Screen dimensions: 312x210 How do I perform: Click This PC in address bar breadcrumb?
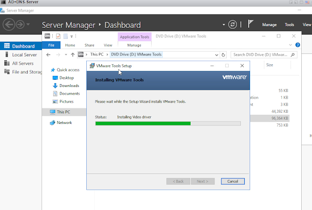[x=97, y=54]
